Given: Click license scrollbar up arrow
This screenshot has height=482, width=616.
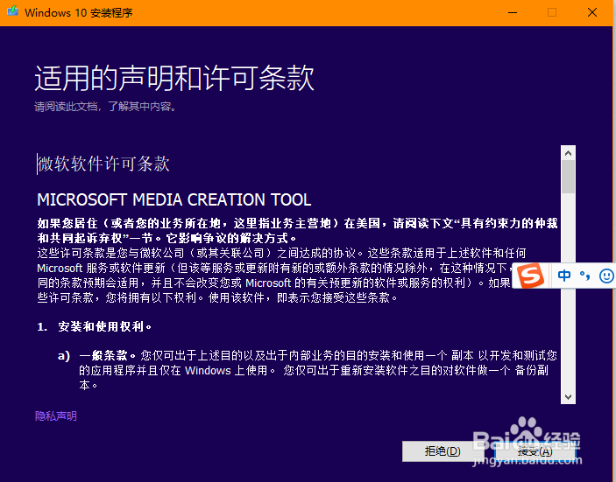Looking at the screenshot, I should coord(568,153).
